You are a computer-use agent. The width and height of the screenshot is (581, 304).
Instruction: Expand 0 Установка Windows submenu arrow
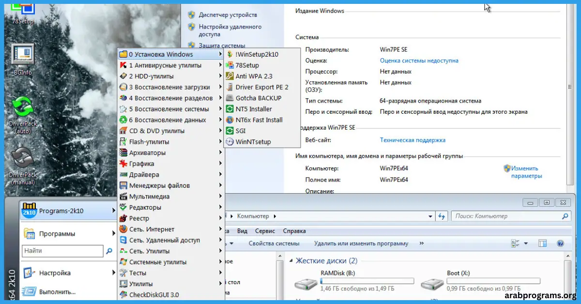click(x=220, y=54)
